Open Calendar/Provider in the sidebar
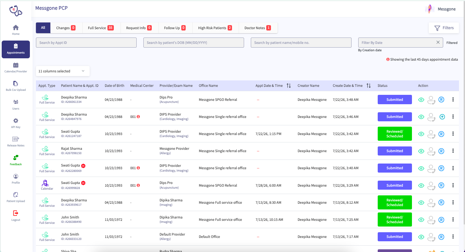Screen dimensions: 465x252 (16, 67)
